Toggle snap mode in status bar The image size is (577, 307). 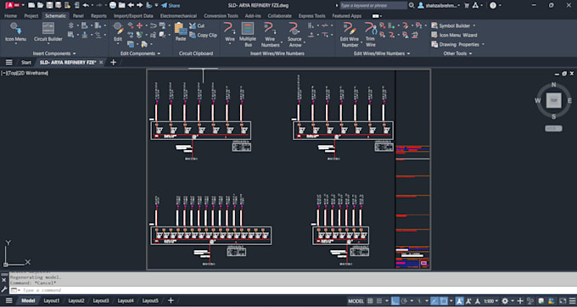tap(379, 301)
